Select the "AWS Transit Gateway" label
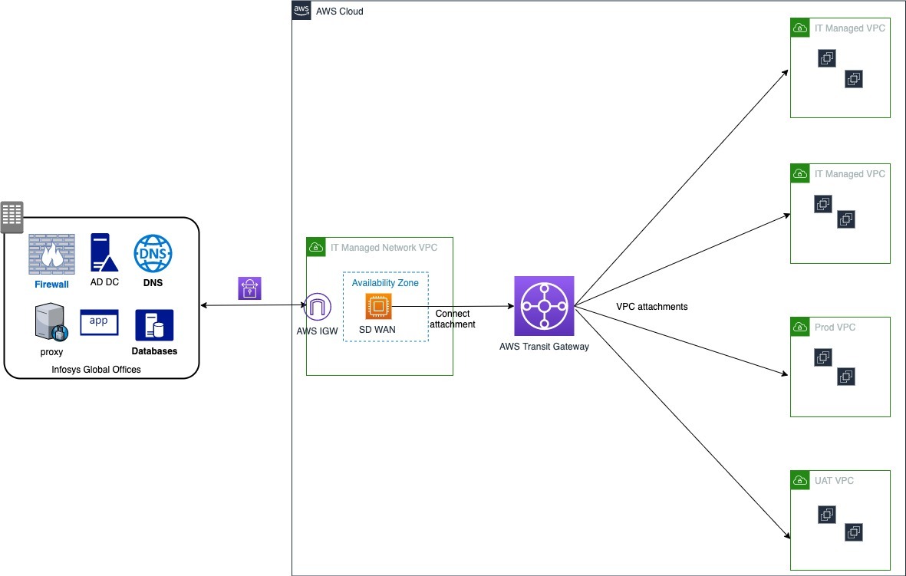 point(545,347)
